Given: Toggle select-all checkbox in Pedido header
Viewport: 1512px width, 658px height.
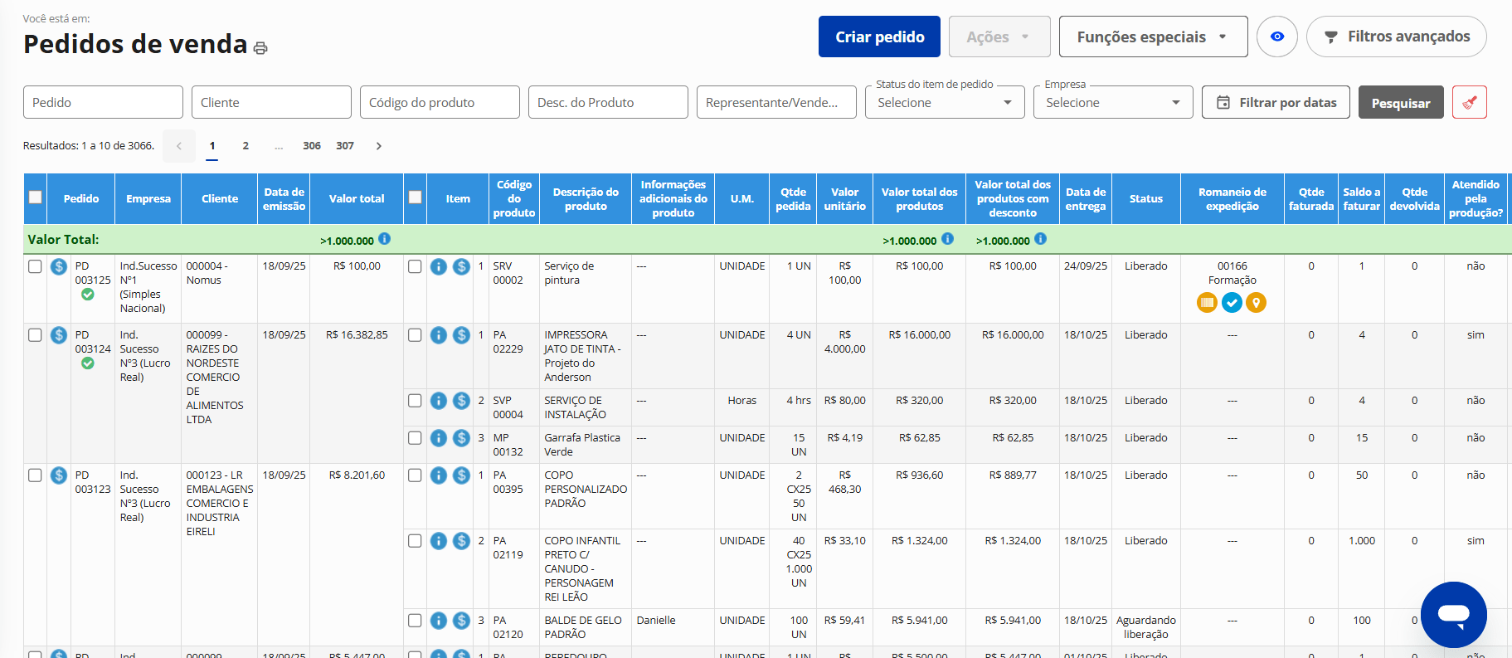Looking at the screenshot, I should pyautogui.click(x=35, y=197).
